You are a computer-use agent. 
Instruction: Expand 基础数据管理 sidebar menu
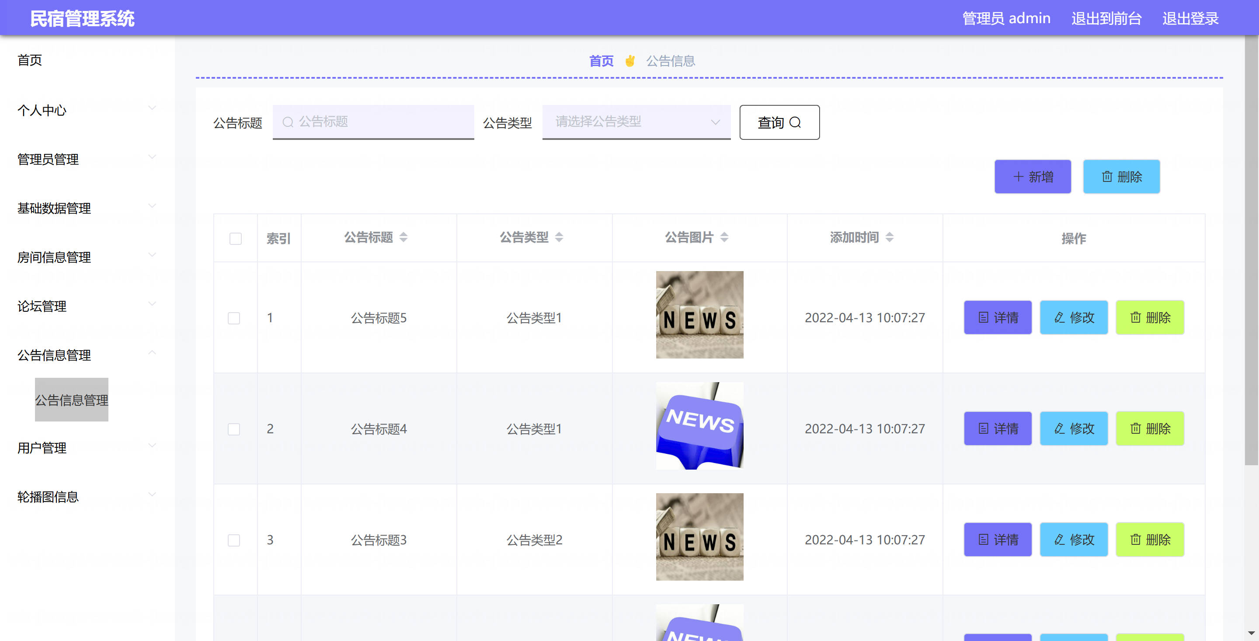coord(87,208)
